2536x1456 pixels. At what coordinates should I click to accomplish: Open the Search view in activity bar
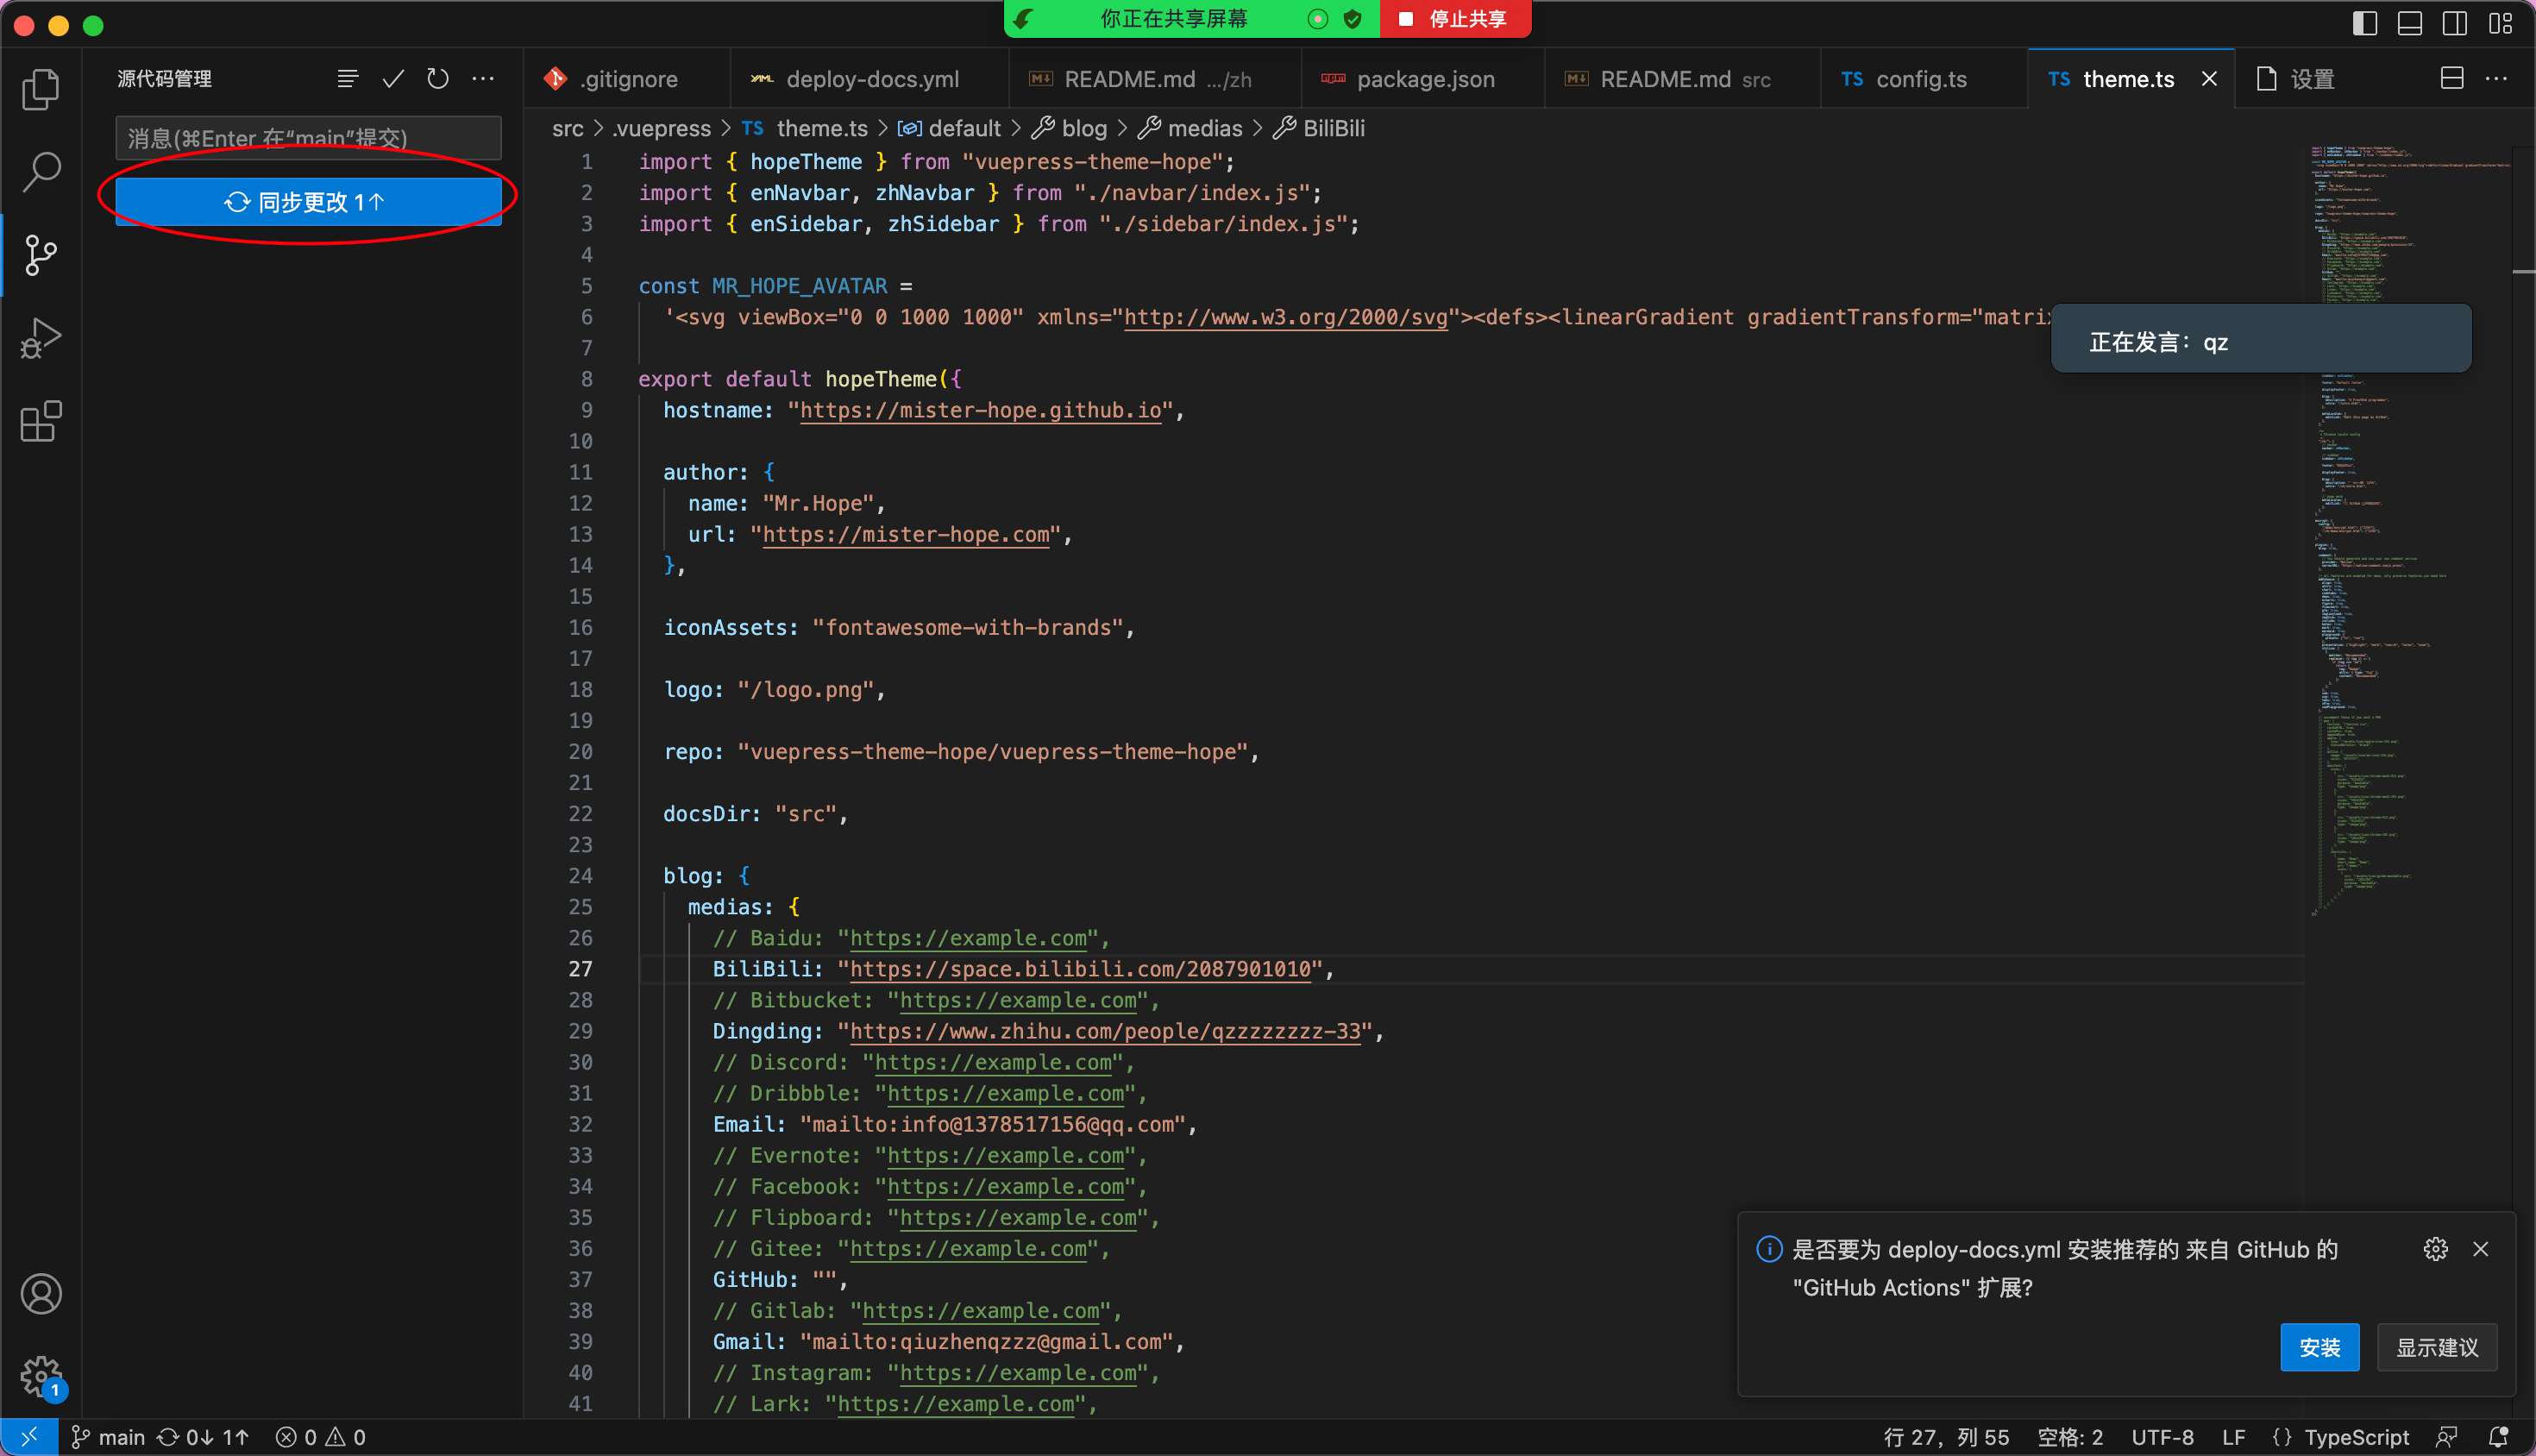click(x=40, y=172)
